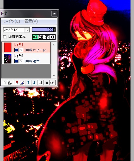134x161 pixels.
Task: Increase opacity with the up stepper arrow
Action: tap(55, 29)
